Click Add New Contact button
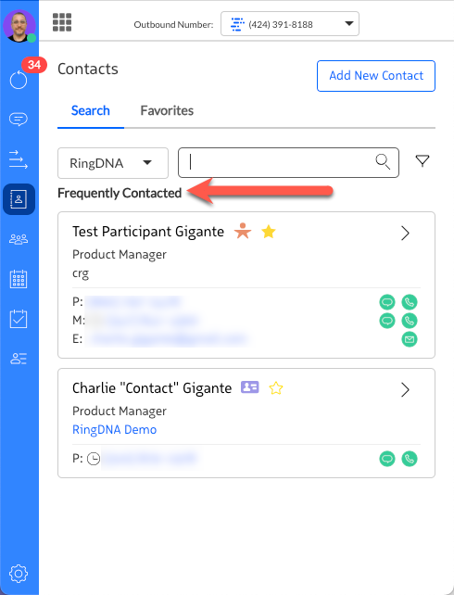Screen dimensions: 454x595 point(376,76)
